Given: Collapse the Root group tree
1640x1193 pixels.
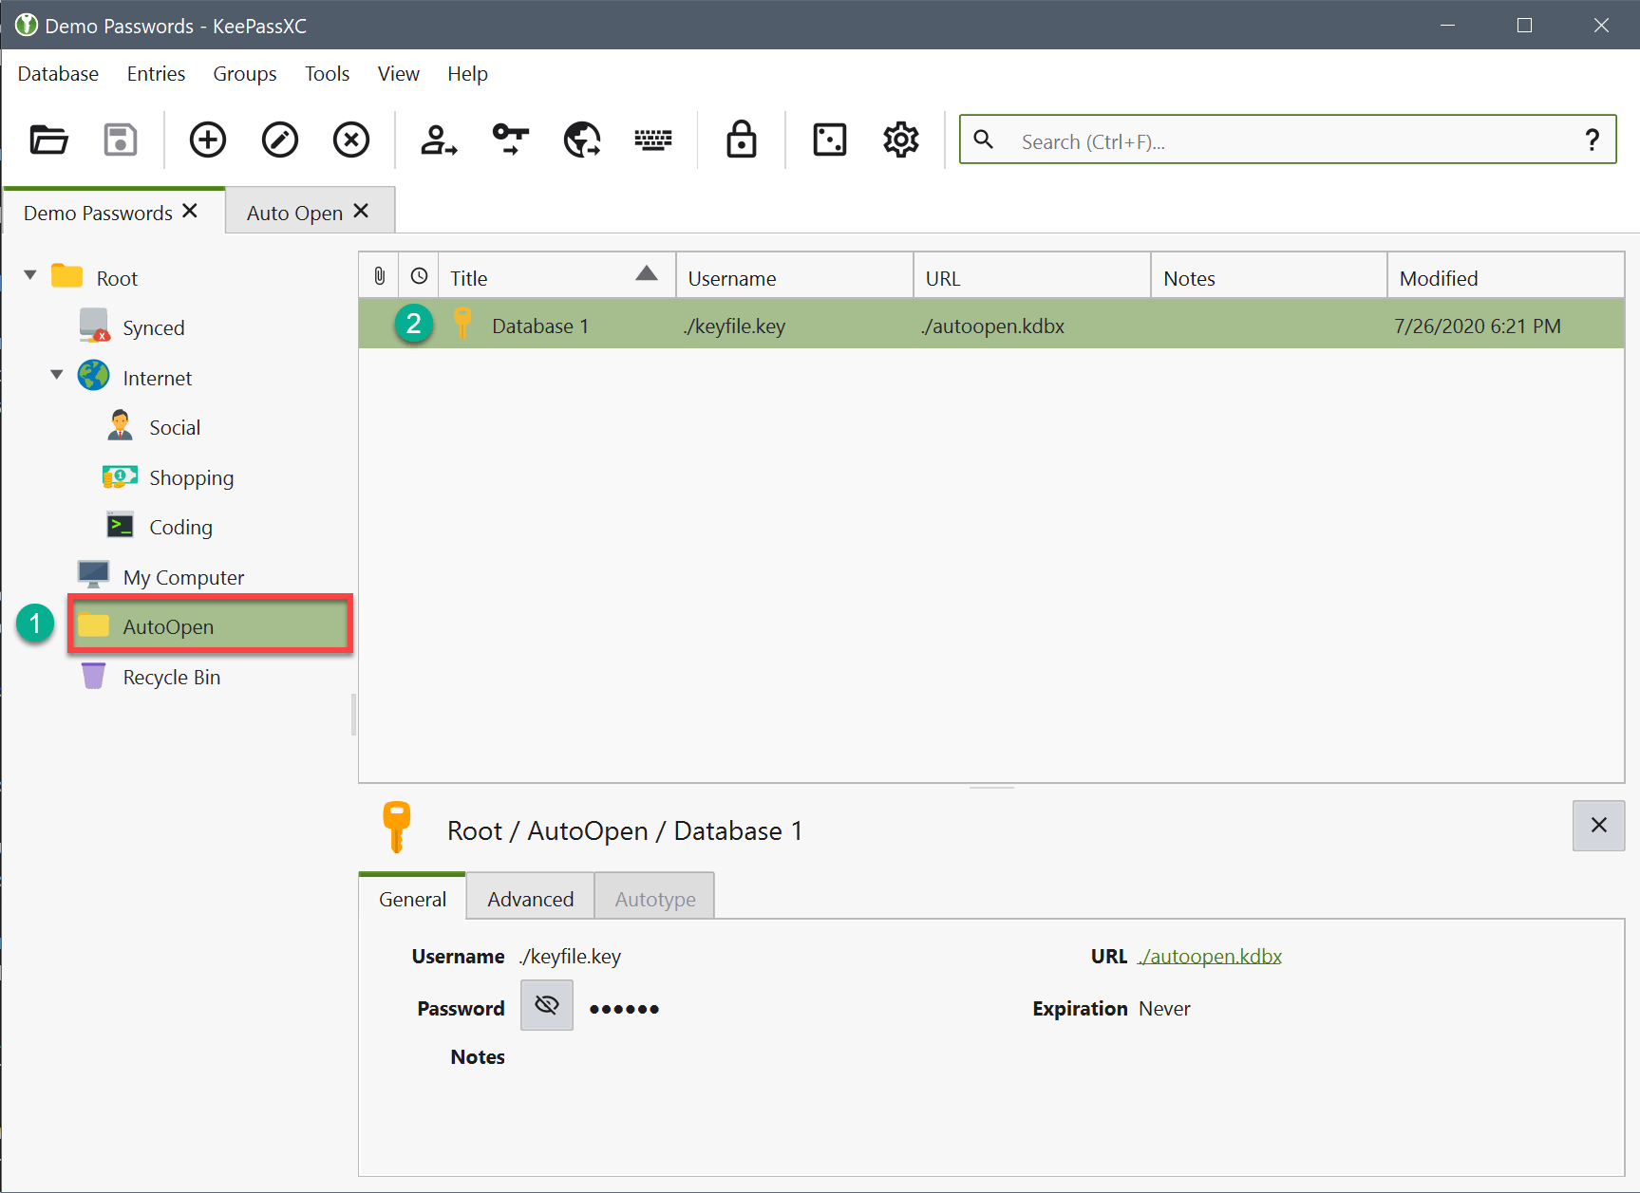Looking at the screenshot, I should (30, 275).
